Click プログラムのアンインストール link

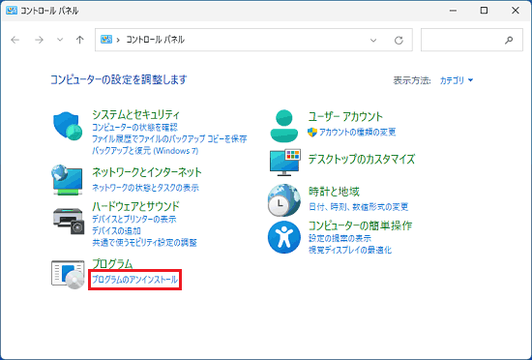135,280
